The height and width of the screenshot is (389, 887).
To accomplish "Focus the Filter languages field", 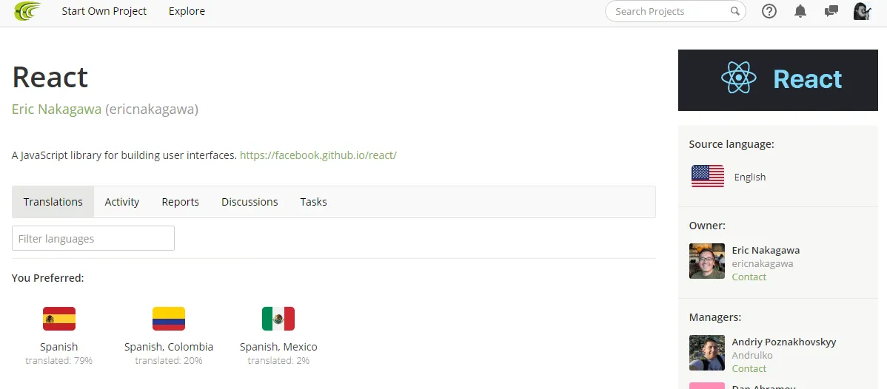I will [x=93, y=238].
